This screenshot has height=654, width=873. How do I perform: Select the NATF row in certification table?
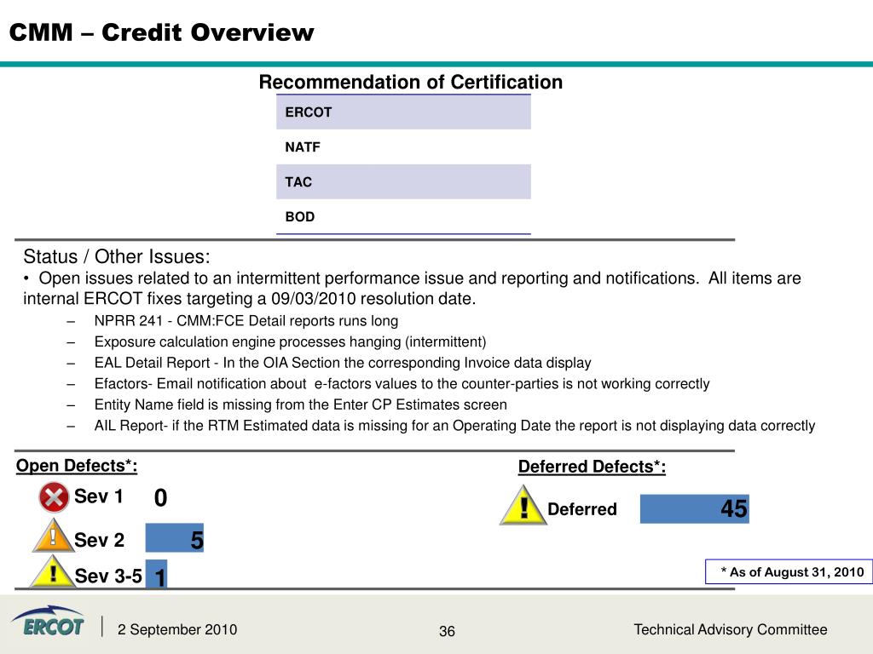(403, 146)
